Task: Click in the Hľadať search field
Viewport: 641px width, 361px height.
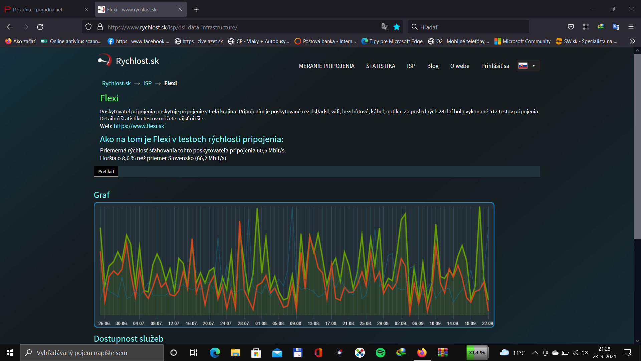Action: point(468,27)
